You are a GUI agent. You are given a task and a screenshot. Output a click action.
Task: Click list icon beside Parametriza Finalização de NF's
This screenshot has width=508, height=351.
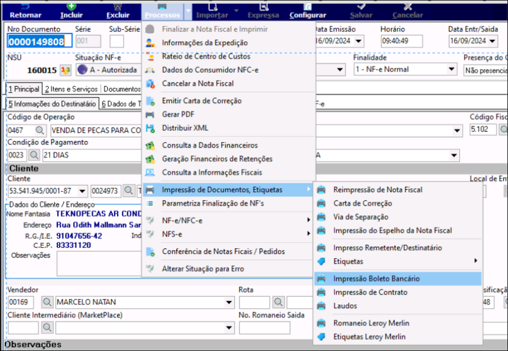tap(150, 203)
